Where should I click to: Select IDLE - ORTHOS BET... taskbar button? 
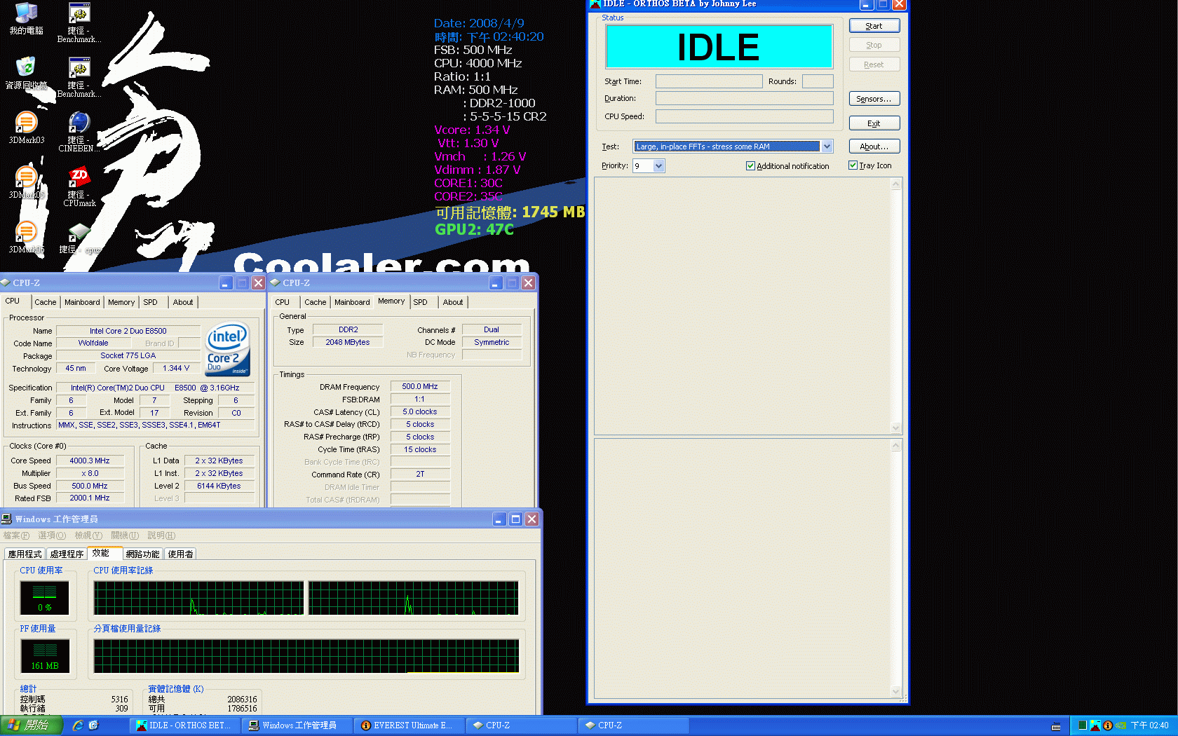click(185, 725)
